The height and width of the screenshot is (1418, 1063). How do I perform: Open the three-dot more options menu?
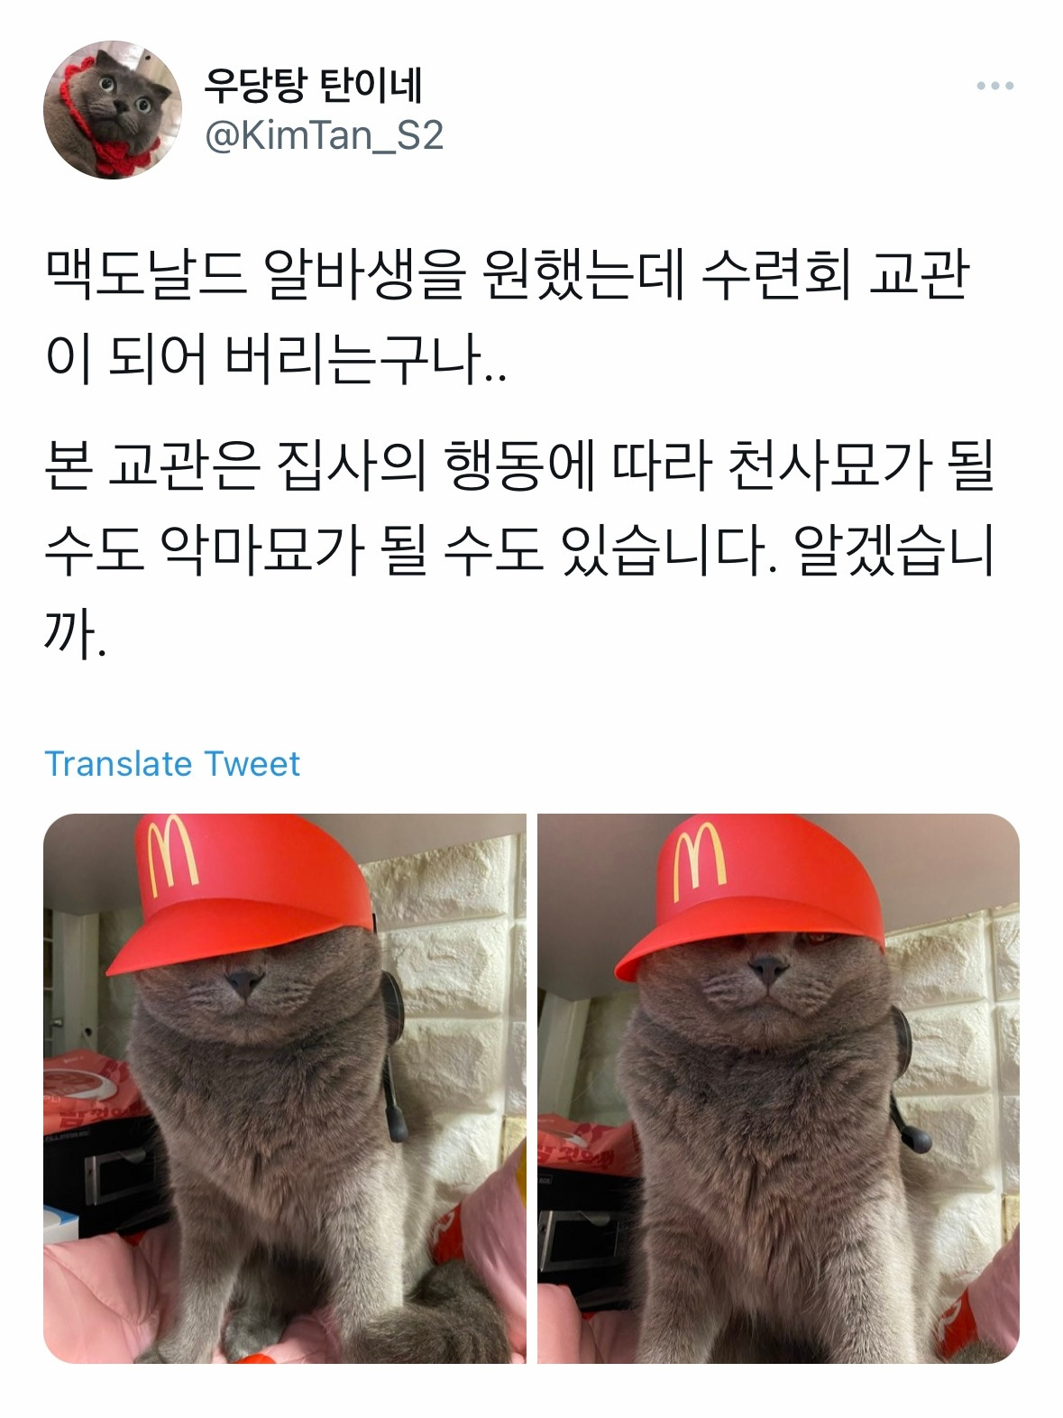click(995, 87)
